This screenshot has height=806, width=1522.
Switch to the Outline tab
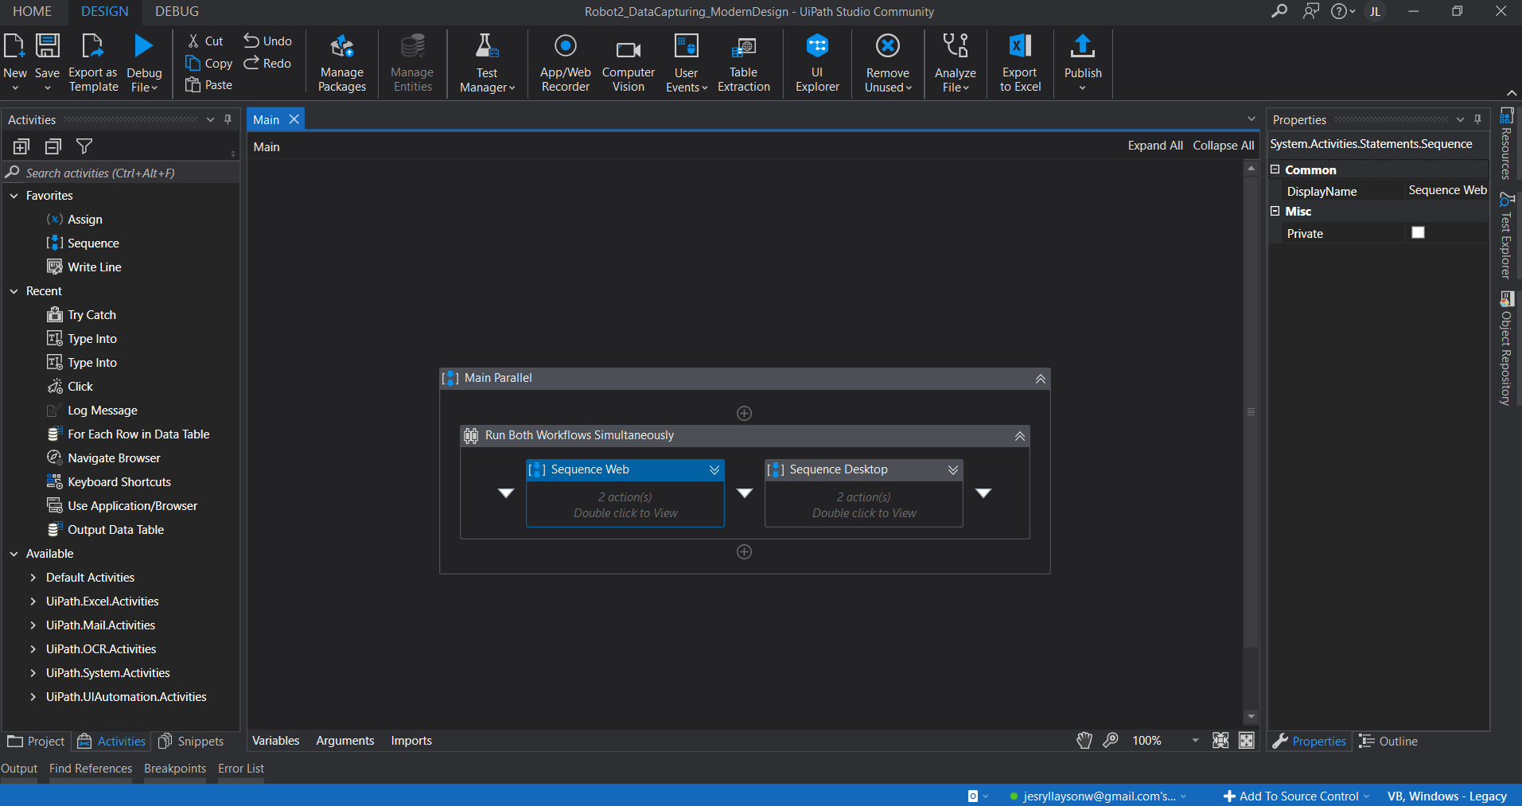pos(1388,742)
